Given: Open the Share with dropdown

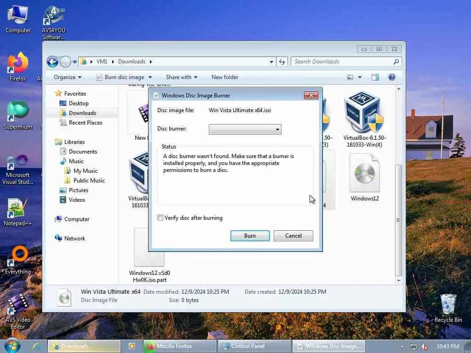Looking at the screenshot, I should click(181, 77).
